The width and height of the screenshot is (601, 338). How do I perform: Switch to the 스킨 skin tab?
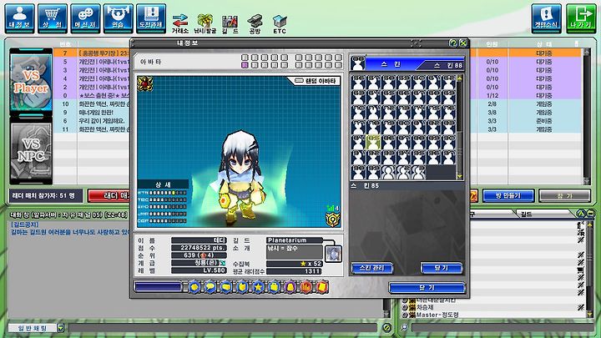(x=391, y=64)
